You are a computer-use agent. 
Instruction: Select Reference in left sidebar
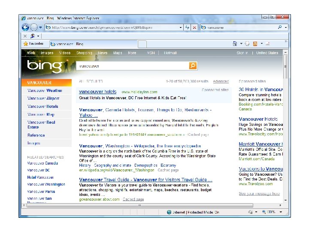pos(36,135)
